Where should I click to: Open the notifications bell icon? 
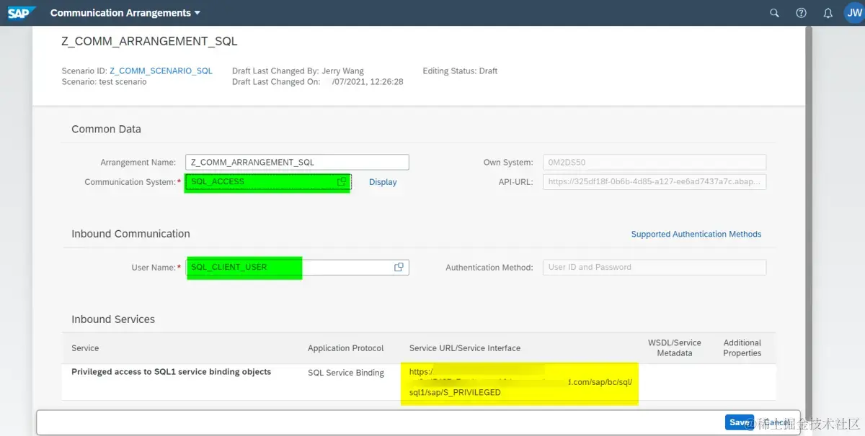click(828, 13)
